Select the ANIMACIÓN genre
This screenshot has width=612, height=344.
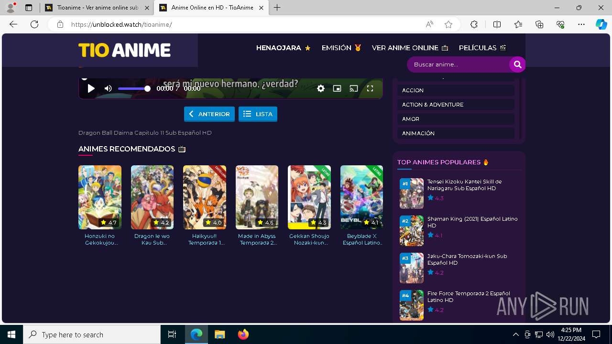(x=456, y=133)
